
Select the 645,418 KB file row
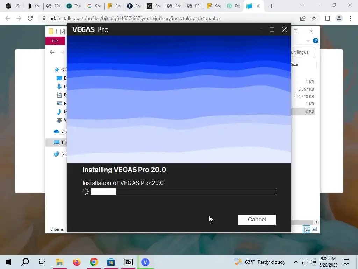[x=303, y=97]
